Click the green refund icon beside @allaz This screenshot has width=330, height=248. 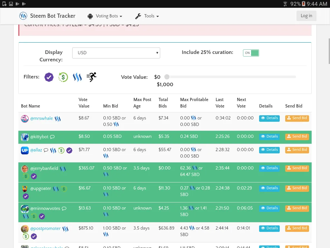pyautogui.click(x=61, y=150)
